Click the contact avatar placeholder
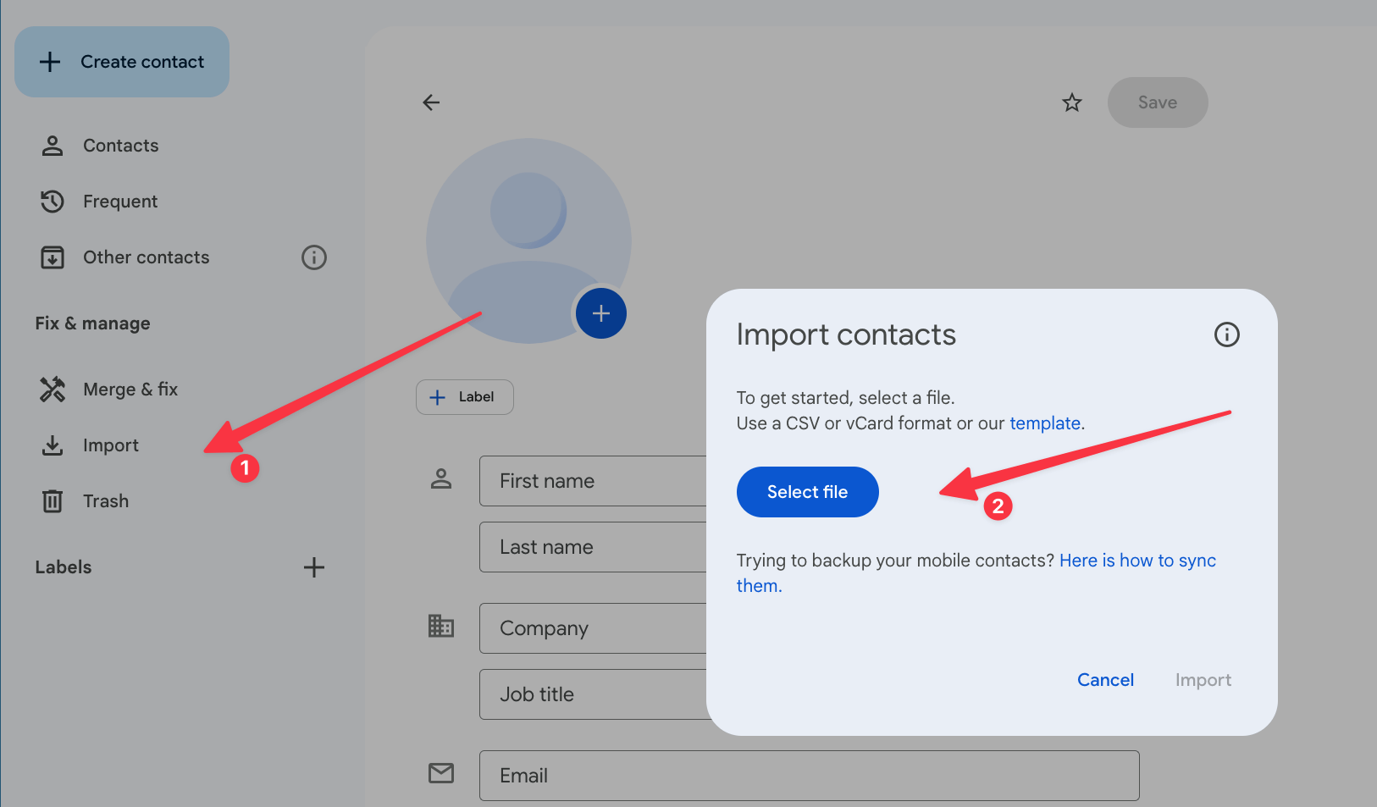The width and height of the screenshot is (1377, 807). pyautogui.click(x=528, y=240)
